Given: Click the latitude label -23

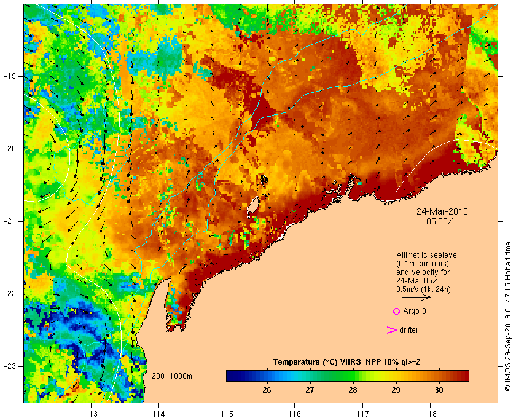Looking at the screenshot, I should coord(9,366).
